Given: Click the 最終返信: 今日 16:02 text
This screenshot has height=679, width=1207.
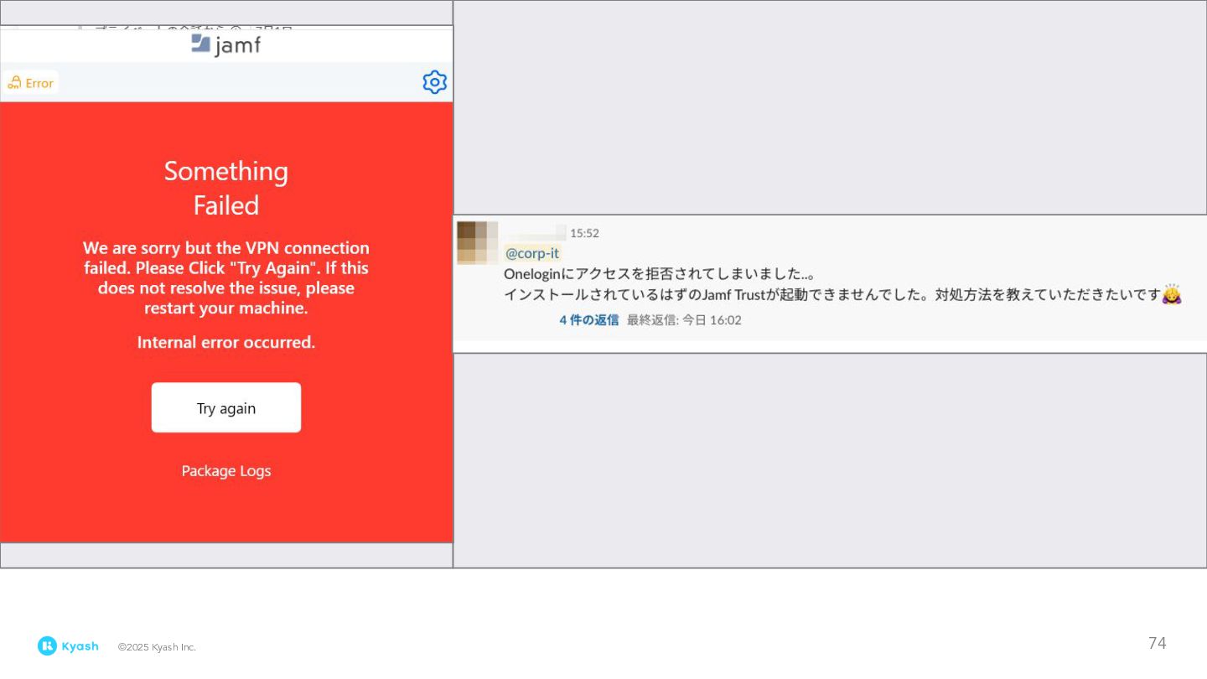Looking at the screenshot, I should coord(684,319).
